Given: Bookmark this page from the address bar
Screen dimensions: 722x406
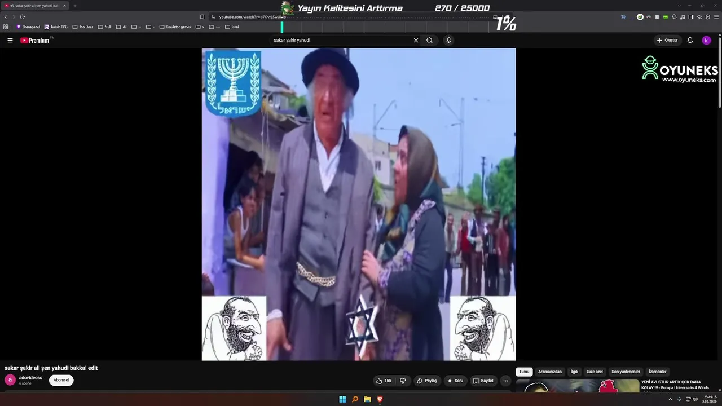Looking at the screenshot, I should [202, 17].
